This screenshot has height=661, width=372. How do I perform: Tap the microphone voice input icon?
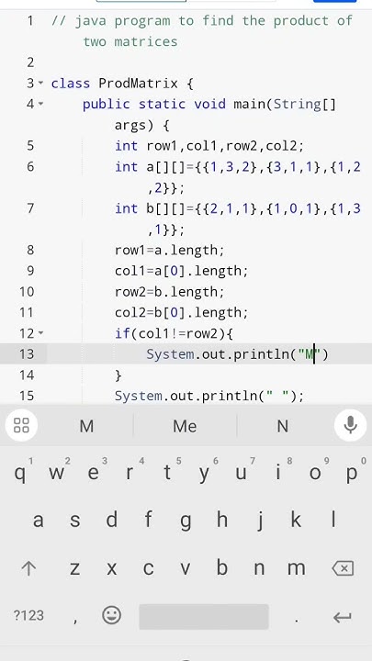(x=350, y=425)
